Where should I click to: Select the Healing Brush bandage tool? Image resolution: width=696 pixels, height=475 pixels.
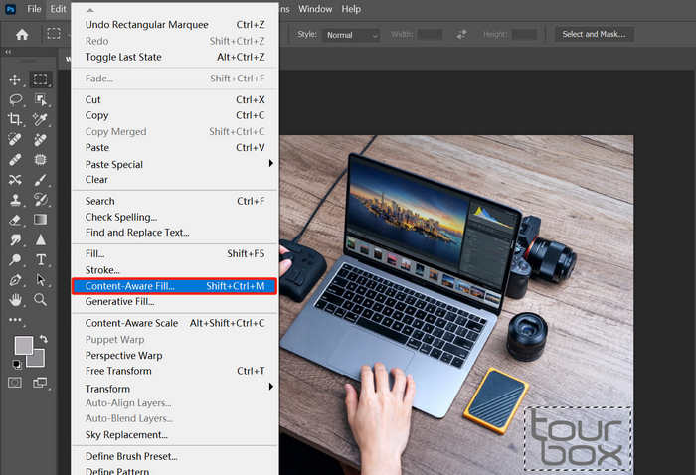pos(15,160)
